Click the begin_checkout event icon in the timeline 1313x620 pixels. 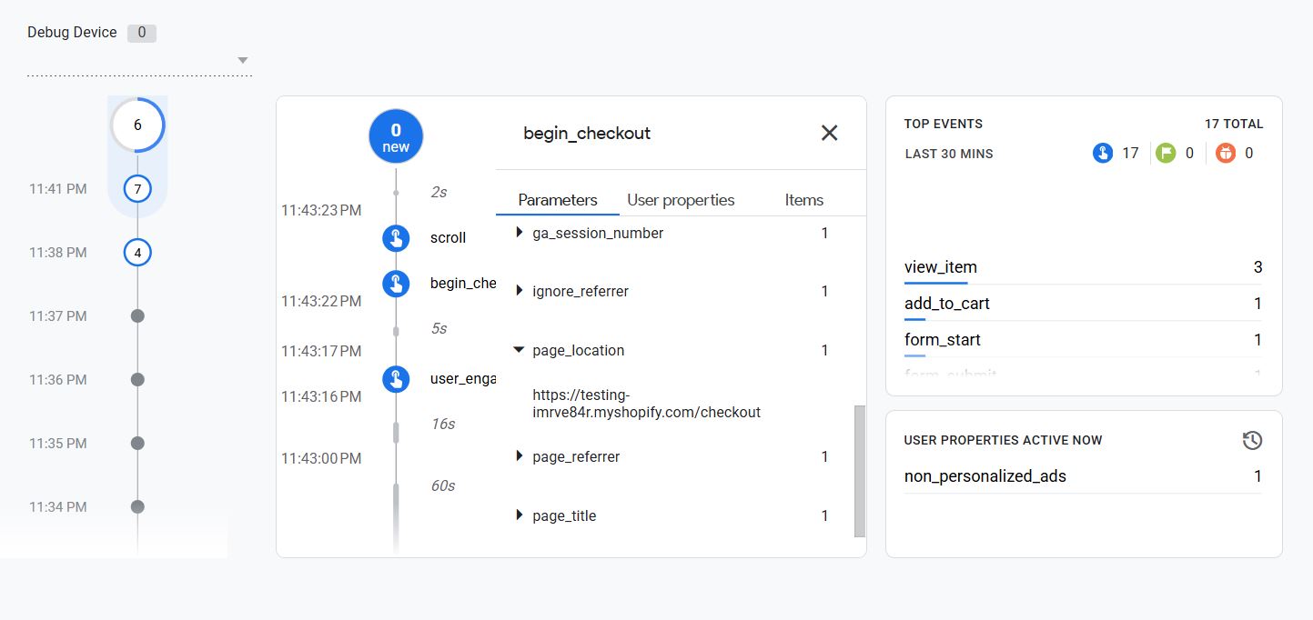(x=396, y=284)
